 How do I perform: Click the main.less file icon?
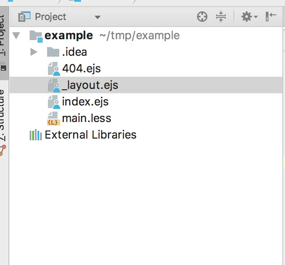[53, 119]
